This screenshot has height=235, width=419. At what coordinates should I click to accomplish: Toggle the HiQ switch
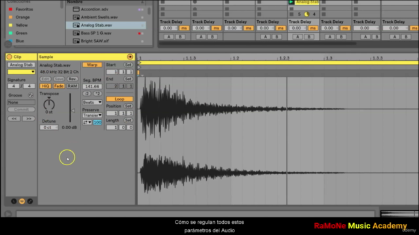(45, 86)
